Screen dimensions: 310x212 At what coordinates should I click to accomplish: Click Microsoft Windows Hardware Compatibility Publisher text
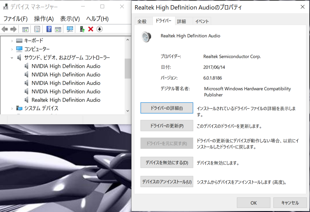pos(247,92)
